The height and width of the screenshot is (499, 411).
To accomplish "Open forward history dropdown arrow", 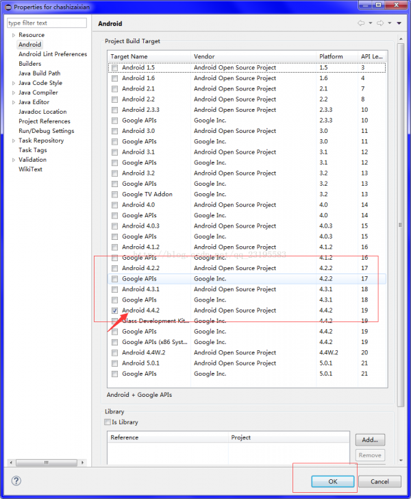I will click(x=389, y=23).
